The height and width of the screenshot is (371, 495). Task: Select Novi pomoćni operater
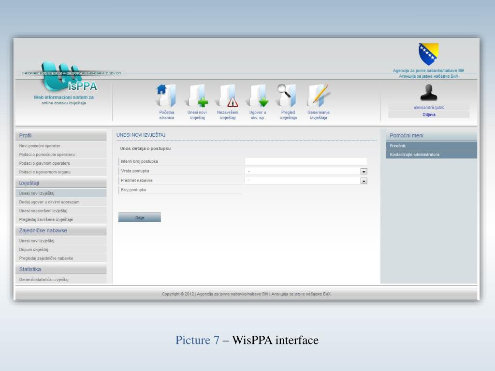pos(61,146)
